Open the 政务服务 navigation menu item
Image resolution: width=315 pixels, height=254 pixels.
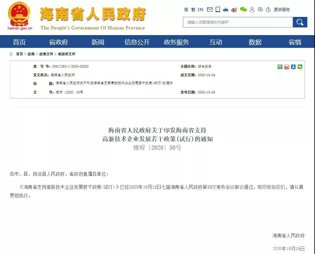point(176,42)
